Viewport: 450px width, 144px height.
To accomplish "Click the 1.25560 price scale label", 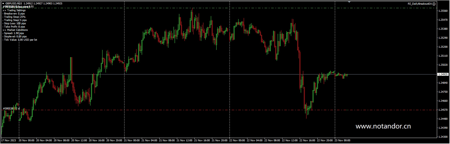I will [x=443, y=11].
